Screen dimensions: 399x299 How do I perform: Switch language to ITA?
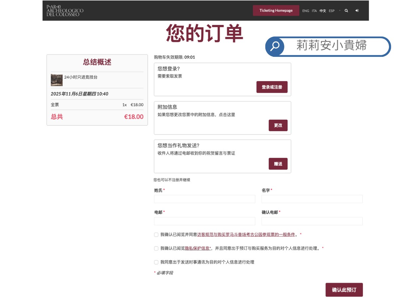tap(314, 11)
